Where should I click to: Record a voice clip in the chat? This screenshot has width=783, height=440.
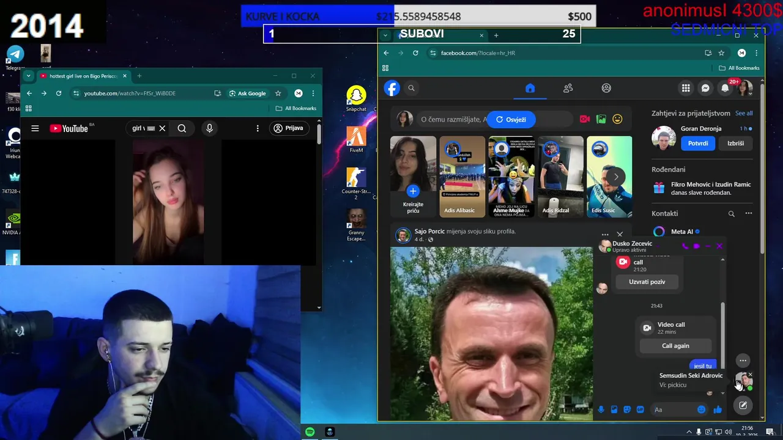click(601, 409)
